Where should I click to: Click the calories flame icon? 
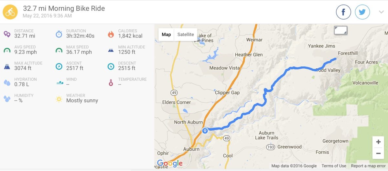(x=111, y=34)
